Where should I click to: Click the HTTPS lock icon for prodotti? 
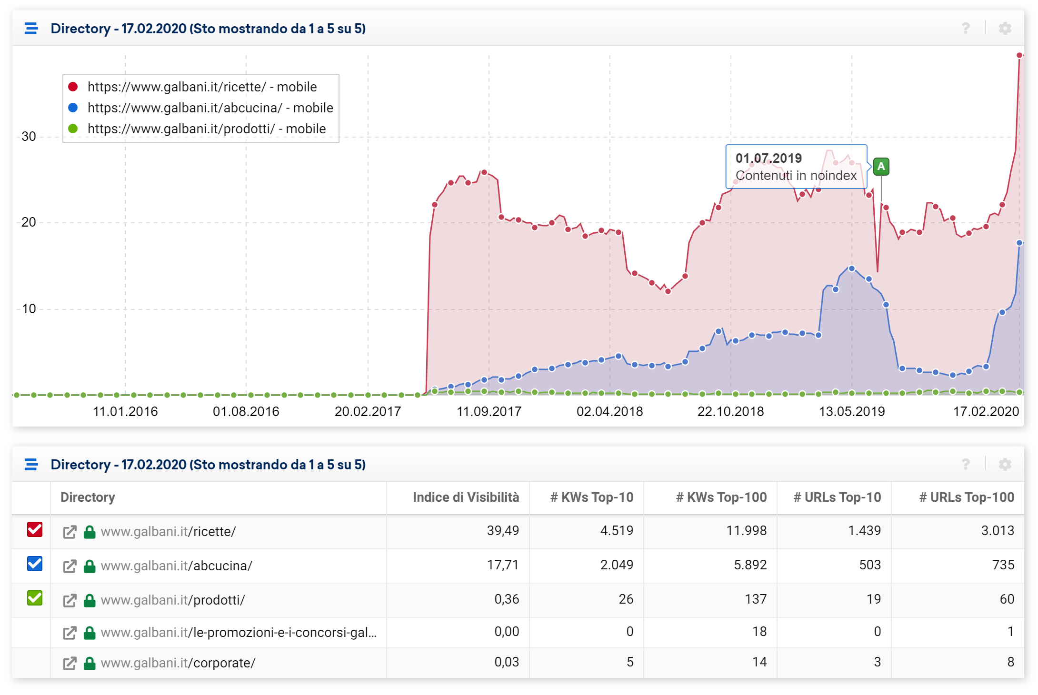(x=90, y=600)
